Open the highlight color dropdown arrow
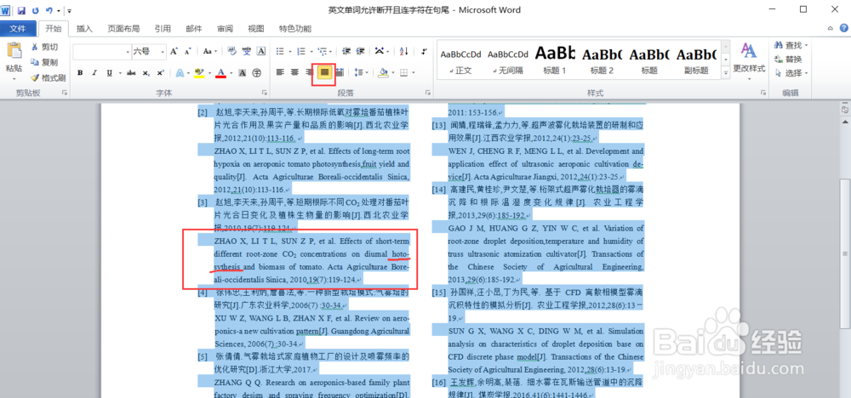 click(209, 72)
